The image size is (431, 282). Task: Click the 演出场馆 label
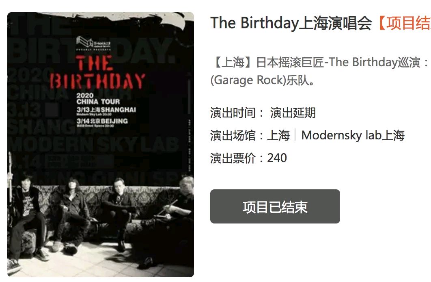pyautogui.click(x=233, y=135)
